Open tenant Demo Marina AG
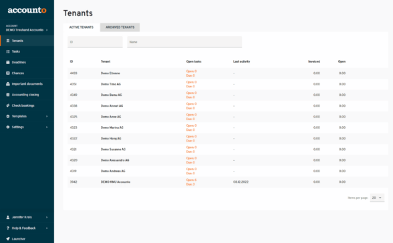Viewport: 393px width, 243px height. click(112, 128)
